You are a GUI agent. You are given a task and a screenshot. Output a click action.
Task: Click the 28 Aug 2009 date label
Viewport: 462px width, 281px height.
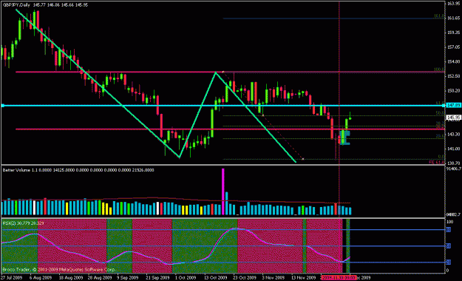click(x=100, y=278)
